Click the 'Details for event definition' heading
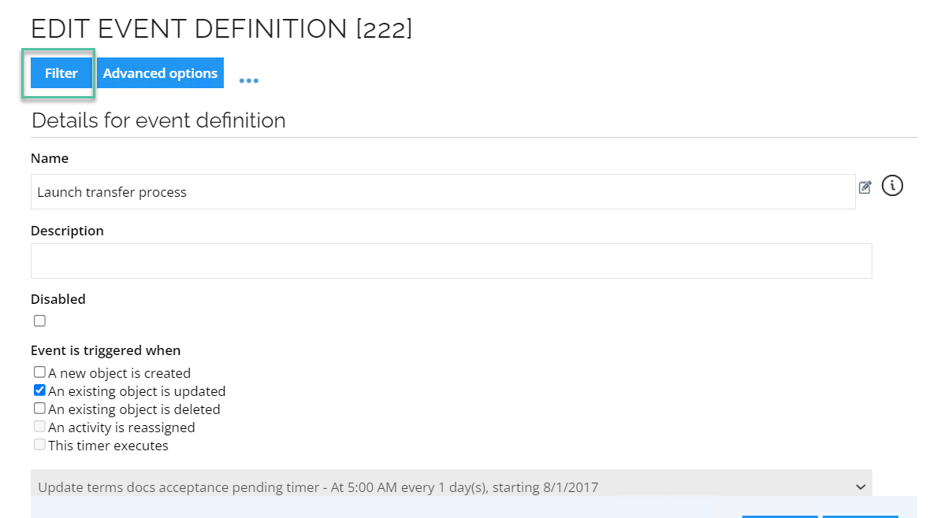This screenshot has width=937, height=518. (x=158, y=120)
